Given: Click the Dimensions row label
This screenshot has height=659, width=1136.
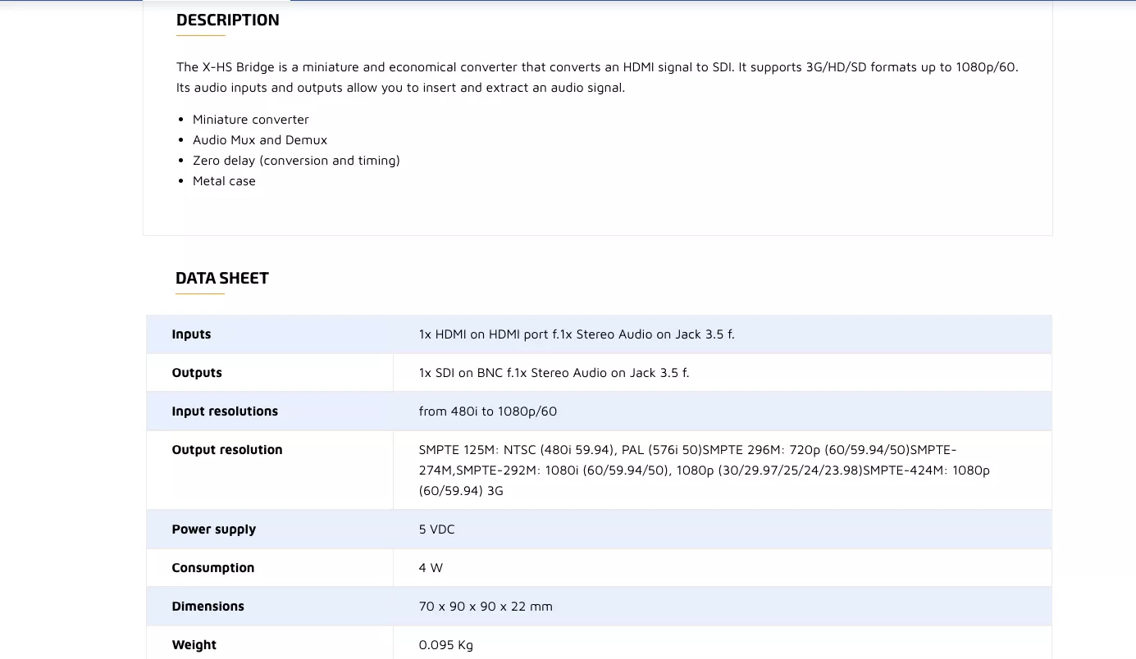Looking at the screenshot, I should pyautogui.click(x=208, y=607).
